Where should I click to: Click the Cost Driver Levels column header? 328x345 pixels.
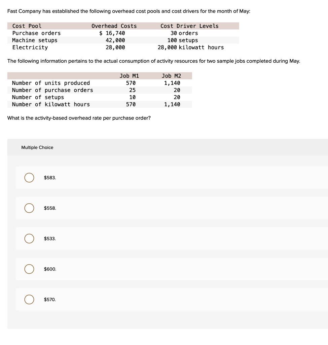(189, 26)
